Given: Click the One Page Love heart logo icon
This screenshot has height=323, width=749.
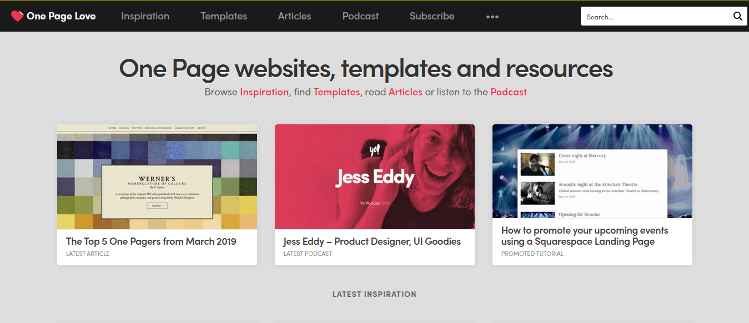Looking at the screenshot, I should (17, 16).
